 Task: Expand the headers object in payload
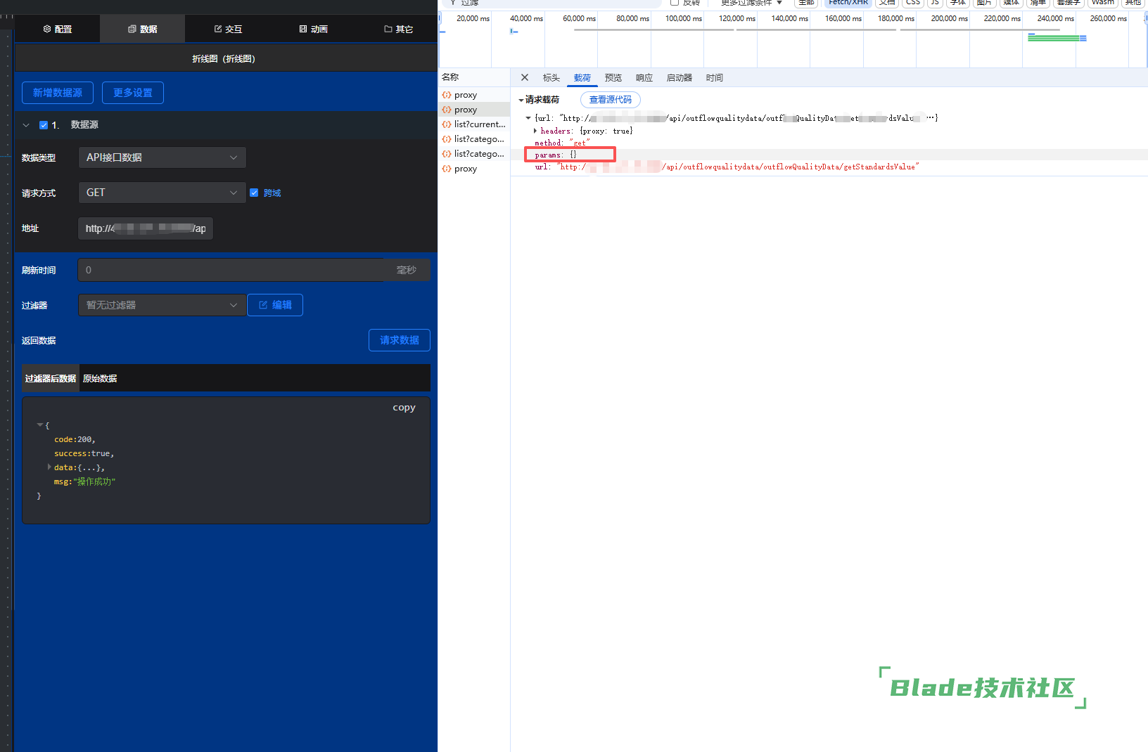(535, 131)
